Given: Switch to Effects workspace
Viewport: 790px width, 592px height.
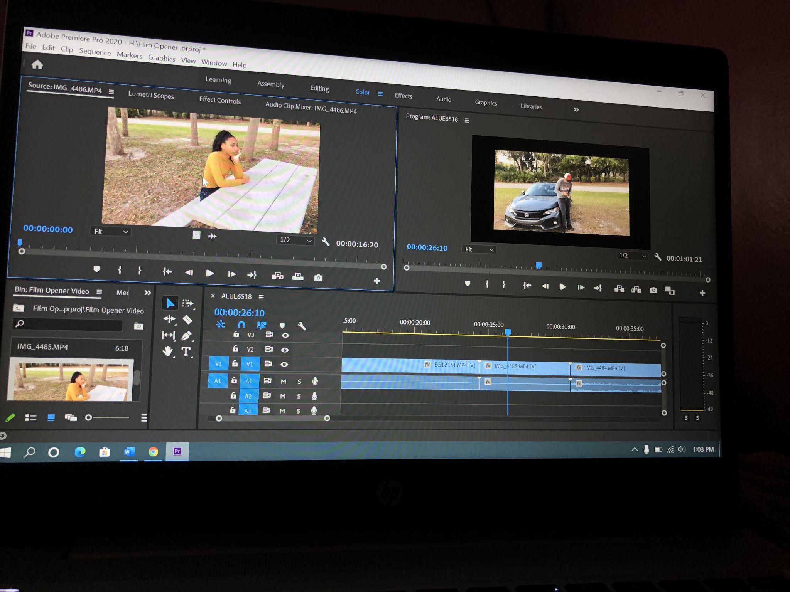Looking at the screenshot, I should 403,96.
